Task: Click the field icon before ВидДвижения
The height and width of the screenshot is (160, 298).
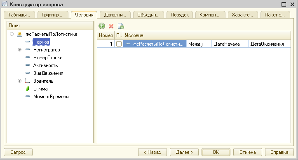Action: [x=28, y=73]
